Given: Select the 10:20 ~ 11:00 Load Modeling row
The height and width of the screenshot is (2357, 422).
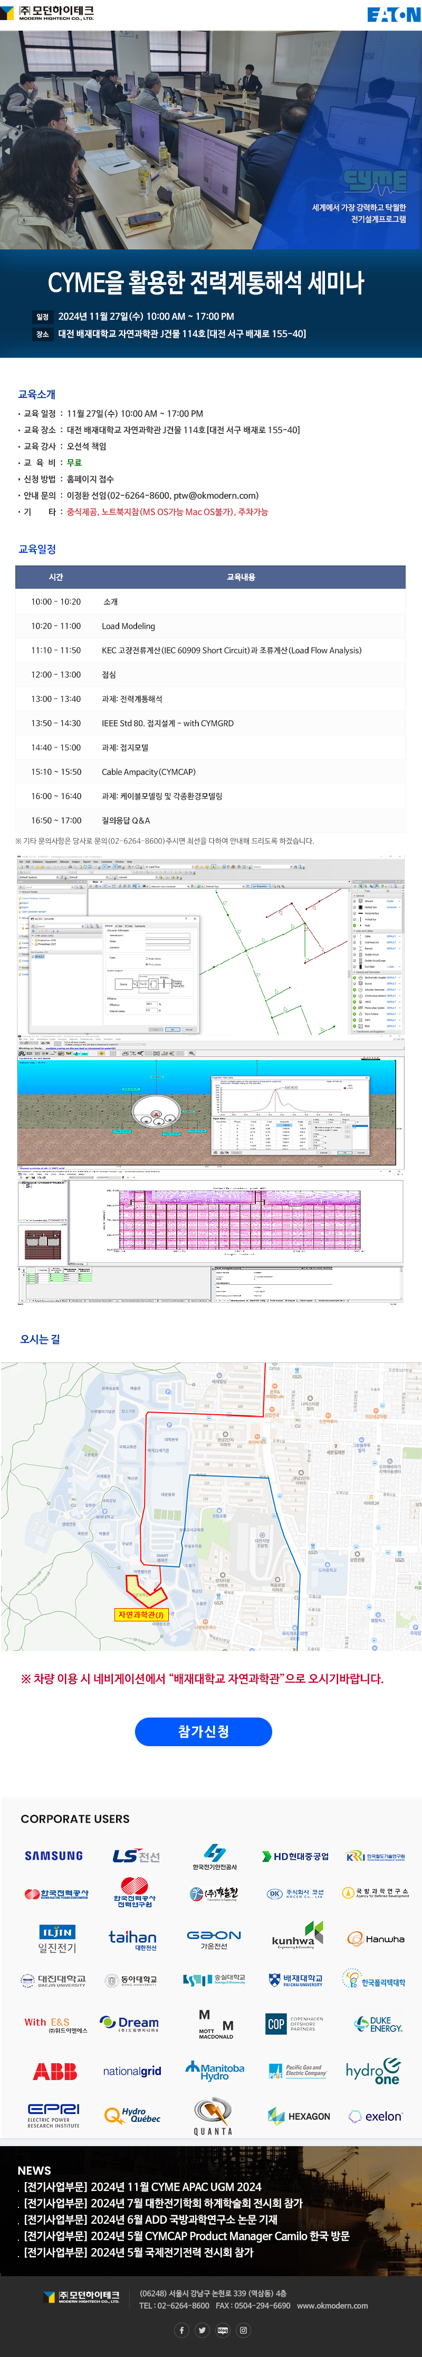Looking at the screenshot, I should click(x=210, y=626).
